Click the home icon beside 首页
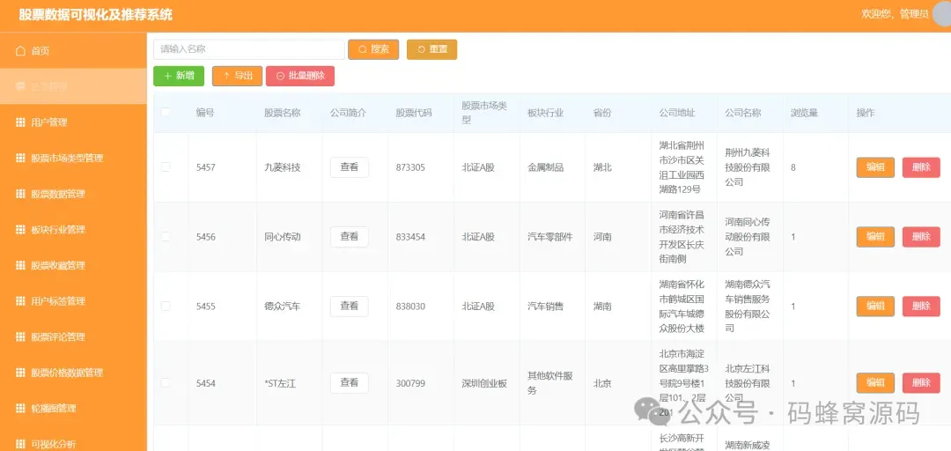Screen dimensions: 951x451 click(x=20, y=50)
